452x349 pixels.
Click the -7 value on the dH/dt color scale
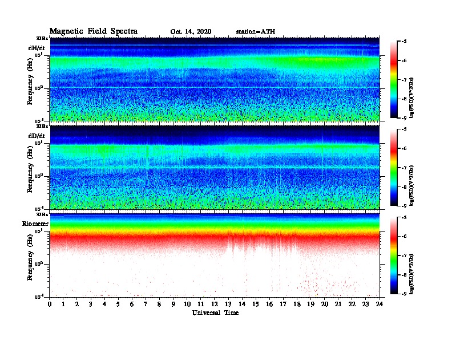tap(404, 80)
